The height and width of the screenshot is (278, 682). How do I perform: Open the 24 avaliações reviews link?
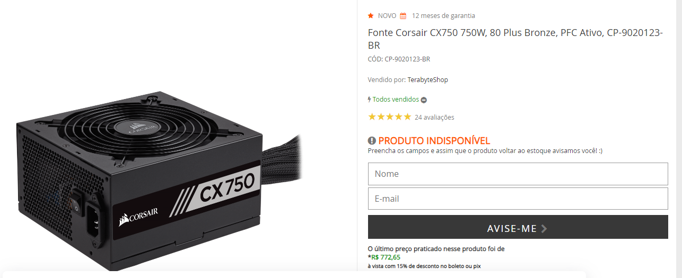434,118
